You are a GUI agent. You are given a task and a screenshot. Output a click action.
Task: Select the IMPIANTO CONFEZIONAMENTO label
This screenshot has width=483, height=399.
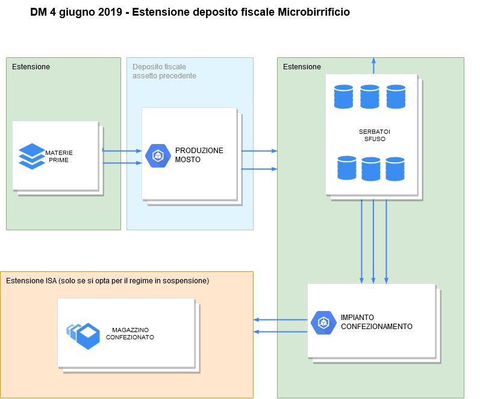376,322
